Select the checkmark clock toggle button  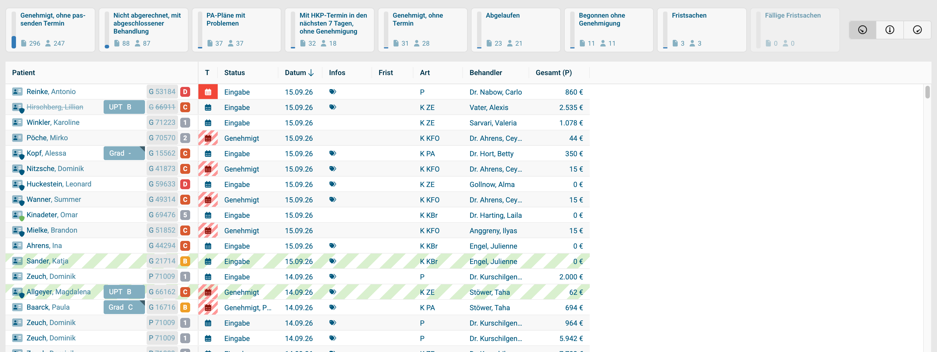(x=917, y=30)
